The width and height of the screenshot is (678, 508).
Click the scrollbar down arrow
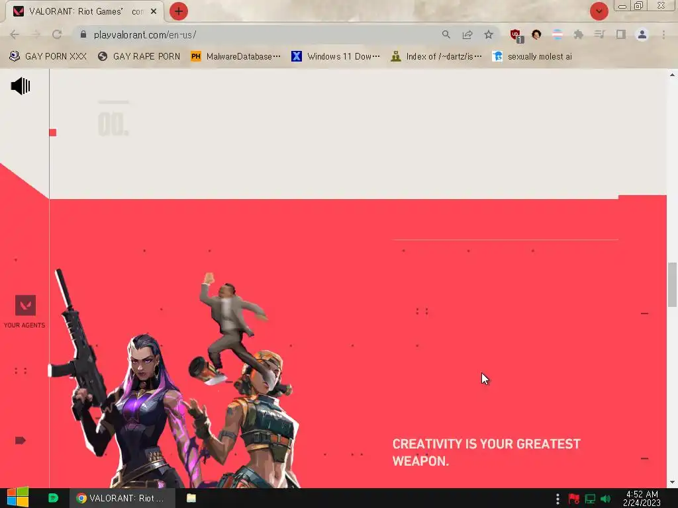point(672,482)
